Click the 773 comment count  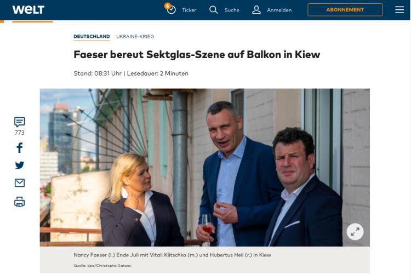point(19,133)
